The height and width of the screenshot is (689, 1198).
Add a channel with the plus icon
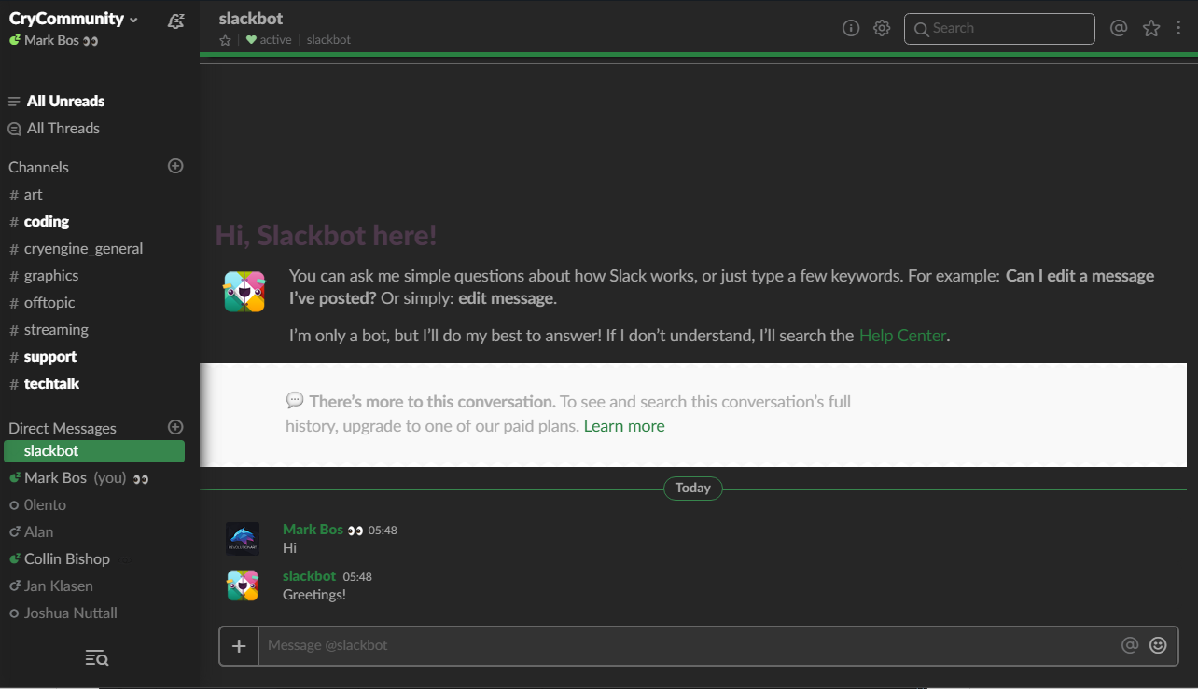[x=175, y=166]
